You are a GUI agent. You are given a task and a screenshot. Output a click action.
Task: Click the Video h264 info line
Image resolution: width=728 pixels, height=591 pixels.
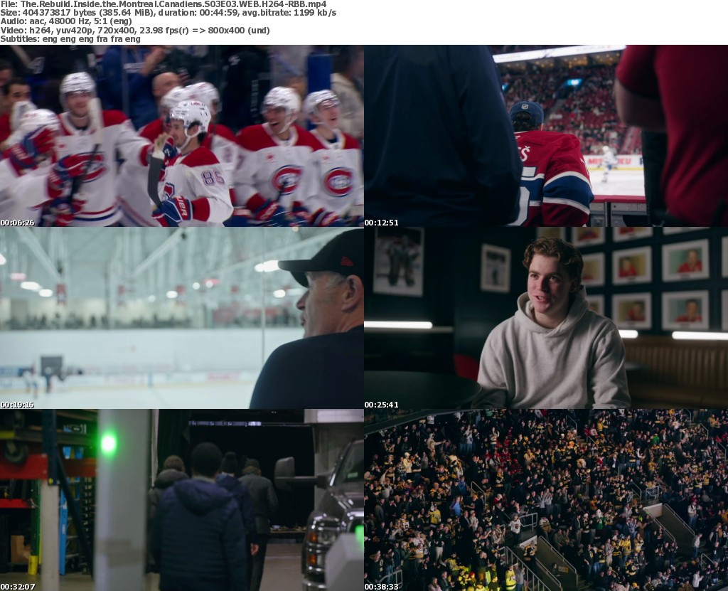pos(134,30)
